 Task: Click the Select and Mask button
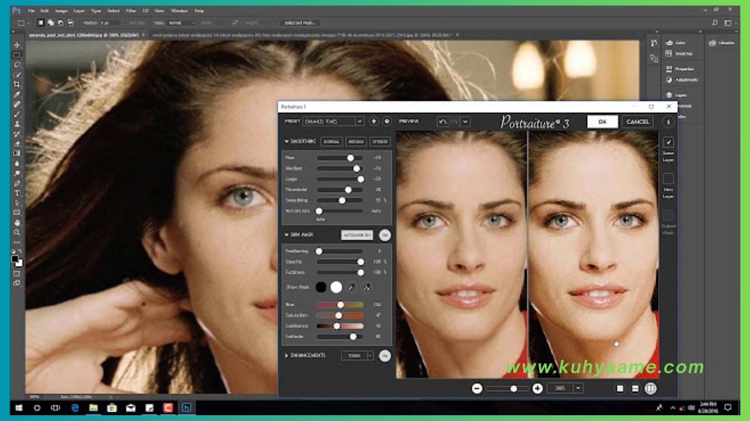click(x=301, y=23)
